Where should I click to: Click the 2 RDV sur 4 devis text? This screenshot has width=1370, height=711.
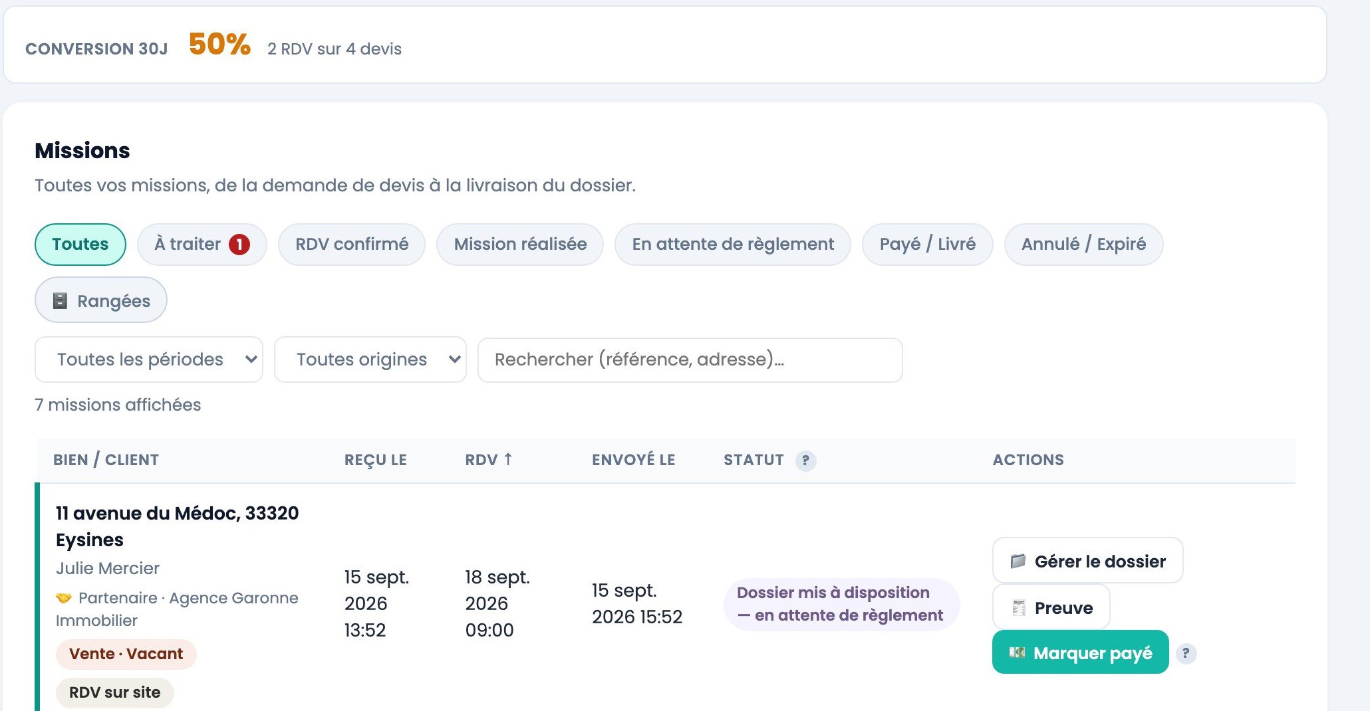(x=335, y=49)
